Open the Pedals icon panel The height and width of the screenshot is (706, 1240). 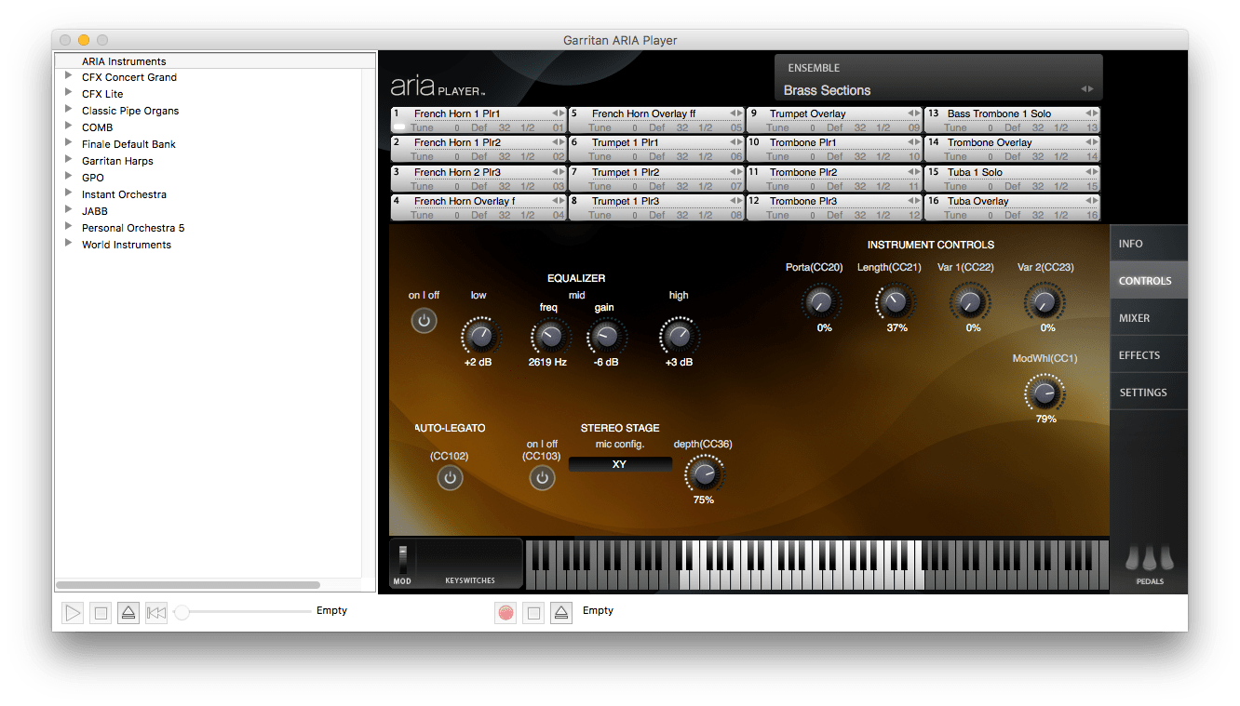point(1149,564)
